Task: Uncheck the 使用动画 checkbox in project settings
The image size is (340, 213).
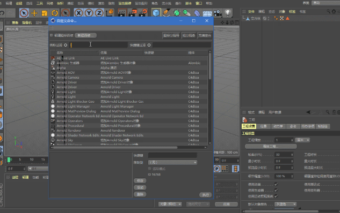Action: pyautogui.click(x=276, y=184)
